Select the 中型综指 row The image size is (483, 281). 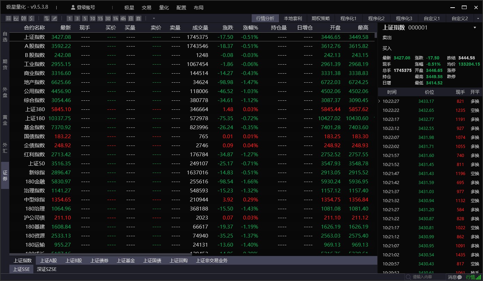(192, 199)
